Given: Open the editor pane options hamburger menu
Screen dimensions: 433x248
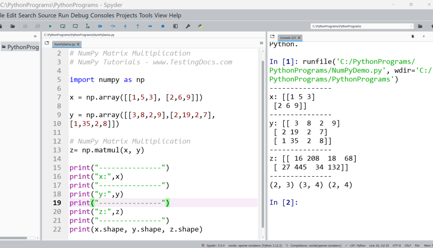Looking at the screenshot, I should tap(261, 43).
